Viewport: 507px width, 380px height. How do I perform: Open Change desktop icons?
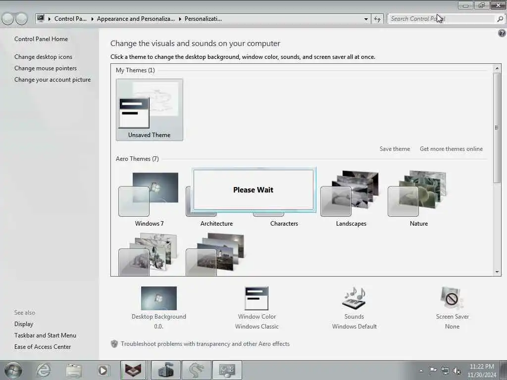click(44, 57)
